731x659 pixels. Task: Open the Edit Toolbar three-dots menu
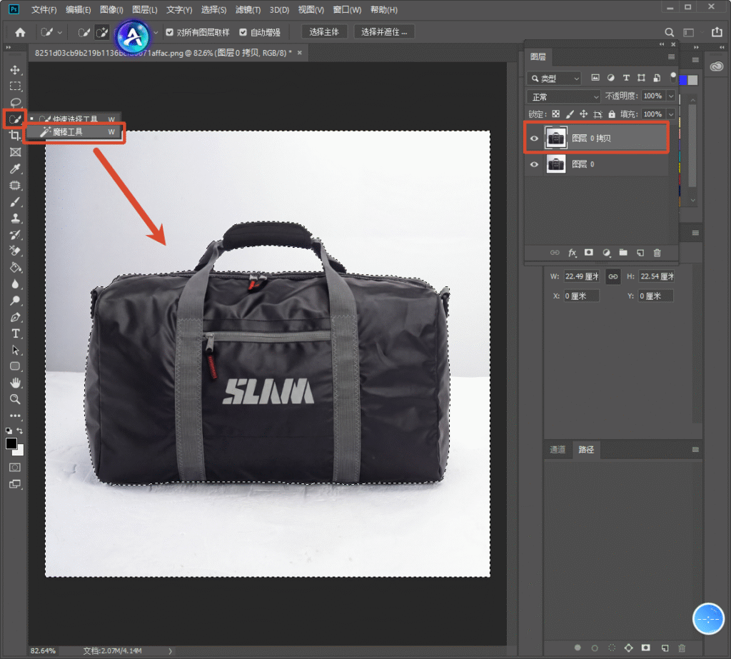pos(15,416)
